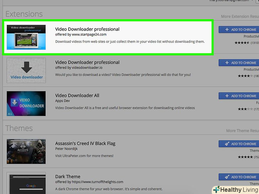This screenshot has width=259, height=194.
Task: Click the down-arrow Video downloader logo image
Action: [x=26, y=70]
